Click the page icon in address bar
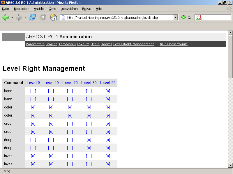233x174 pixels. [63, 18]
